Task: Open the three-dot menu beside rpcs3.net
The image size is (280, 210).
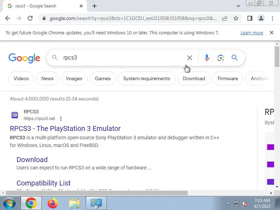Action: (61, 119)
